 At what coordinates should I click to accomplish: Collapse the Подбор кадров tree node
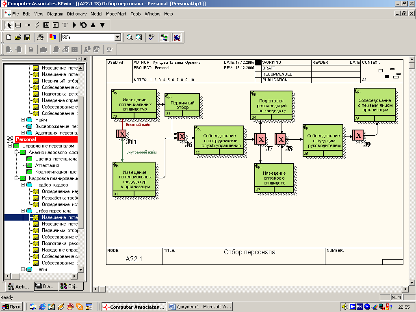pyautogui.click(x=23, y=185)
